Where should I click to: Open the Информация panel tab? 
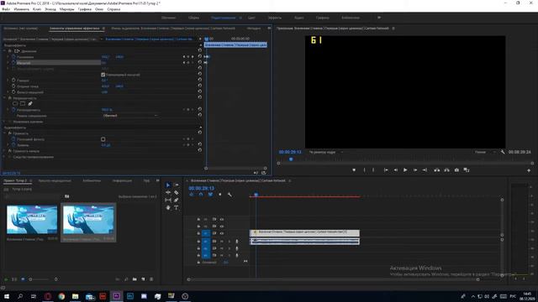[x=122, y=181]
